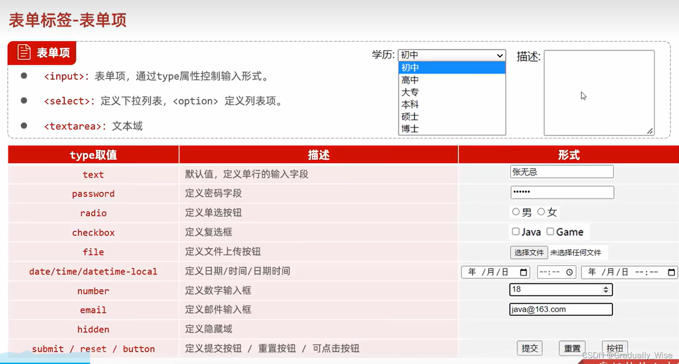Click the 定义数字输入框 description cell
679x364 pixels.
(x=318, y=291)
